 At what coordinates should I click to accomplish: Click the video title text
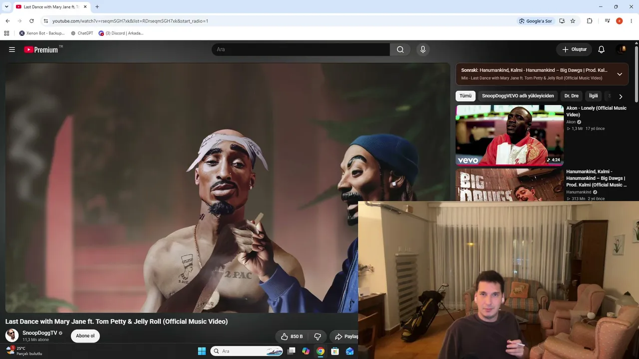coord(116,322)
